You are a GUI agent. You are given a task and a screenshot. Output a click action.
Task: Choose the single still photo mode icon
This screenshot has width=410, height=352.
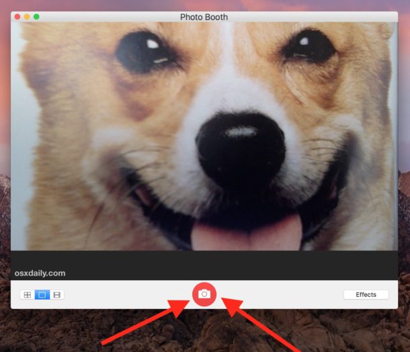tap(42, 295)
